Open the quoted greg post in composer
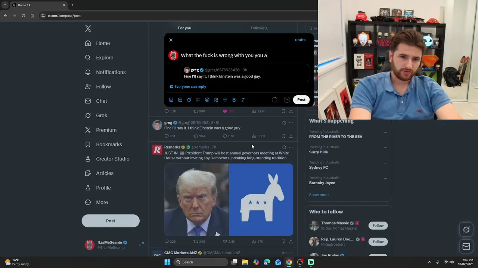The width and height of the screenshot is (478, 268). tap(245, 73)
